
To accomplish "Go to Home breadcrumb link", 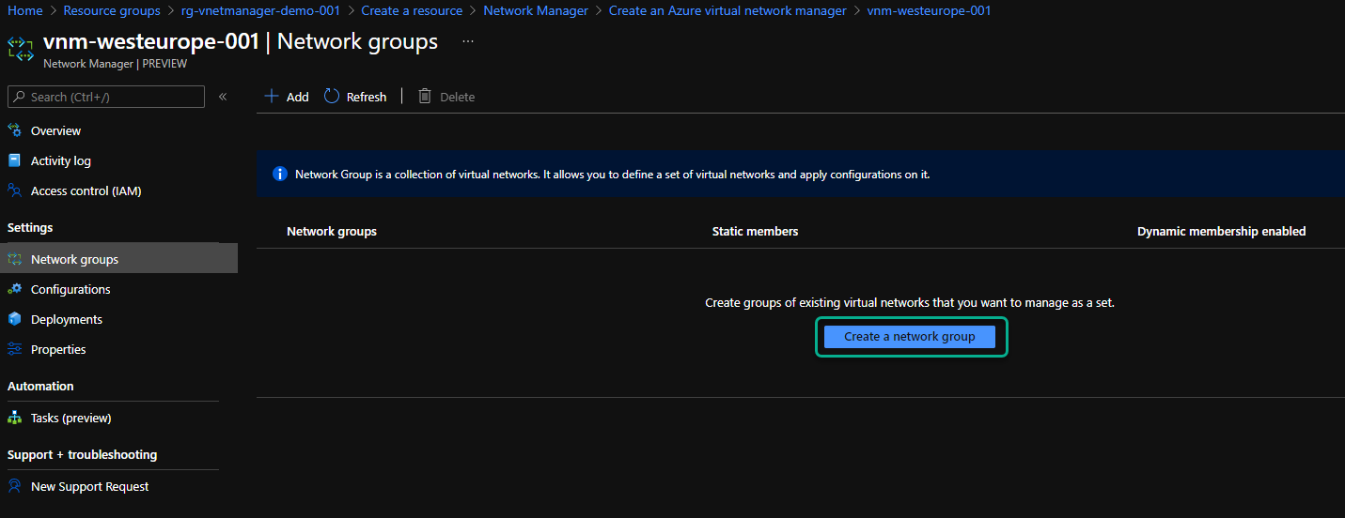I will pos(24,10).
